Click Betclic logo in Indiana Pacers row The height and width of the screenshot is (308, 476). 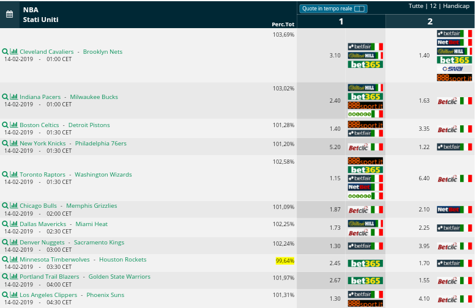[x=455, y=101]
